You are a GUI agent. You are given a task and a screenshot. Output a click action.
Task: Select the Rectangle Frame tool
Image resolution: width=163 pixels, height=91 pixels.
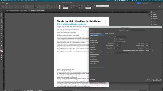click(2, 30)
